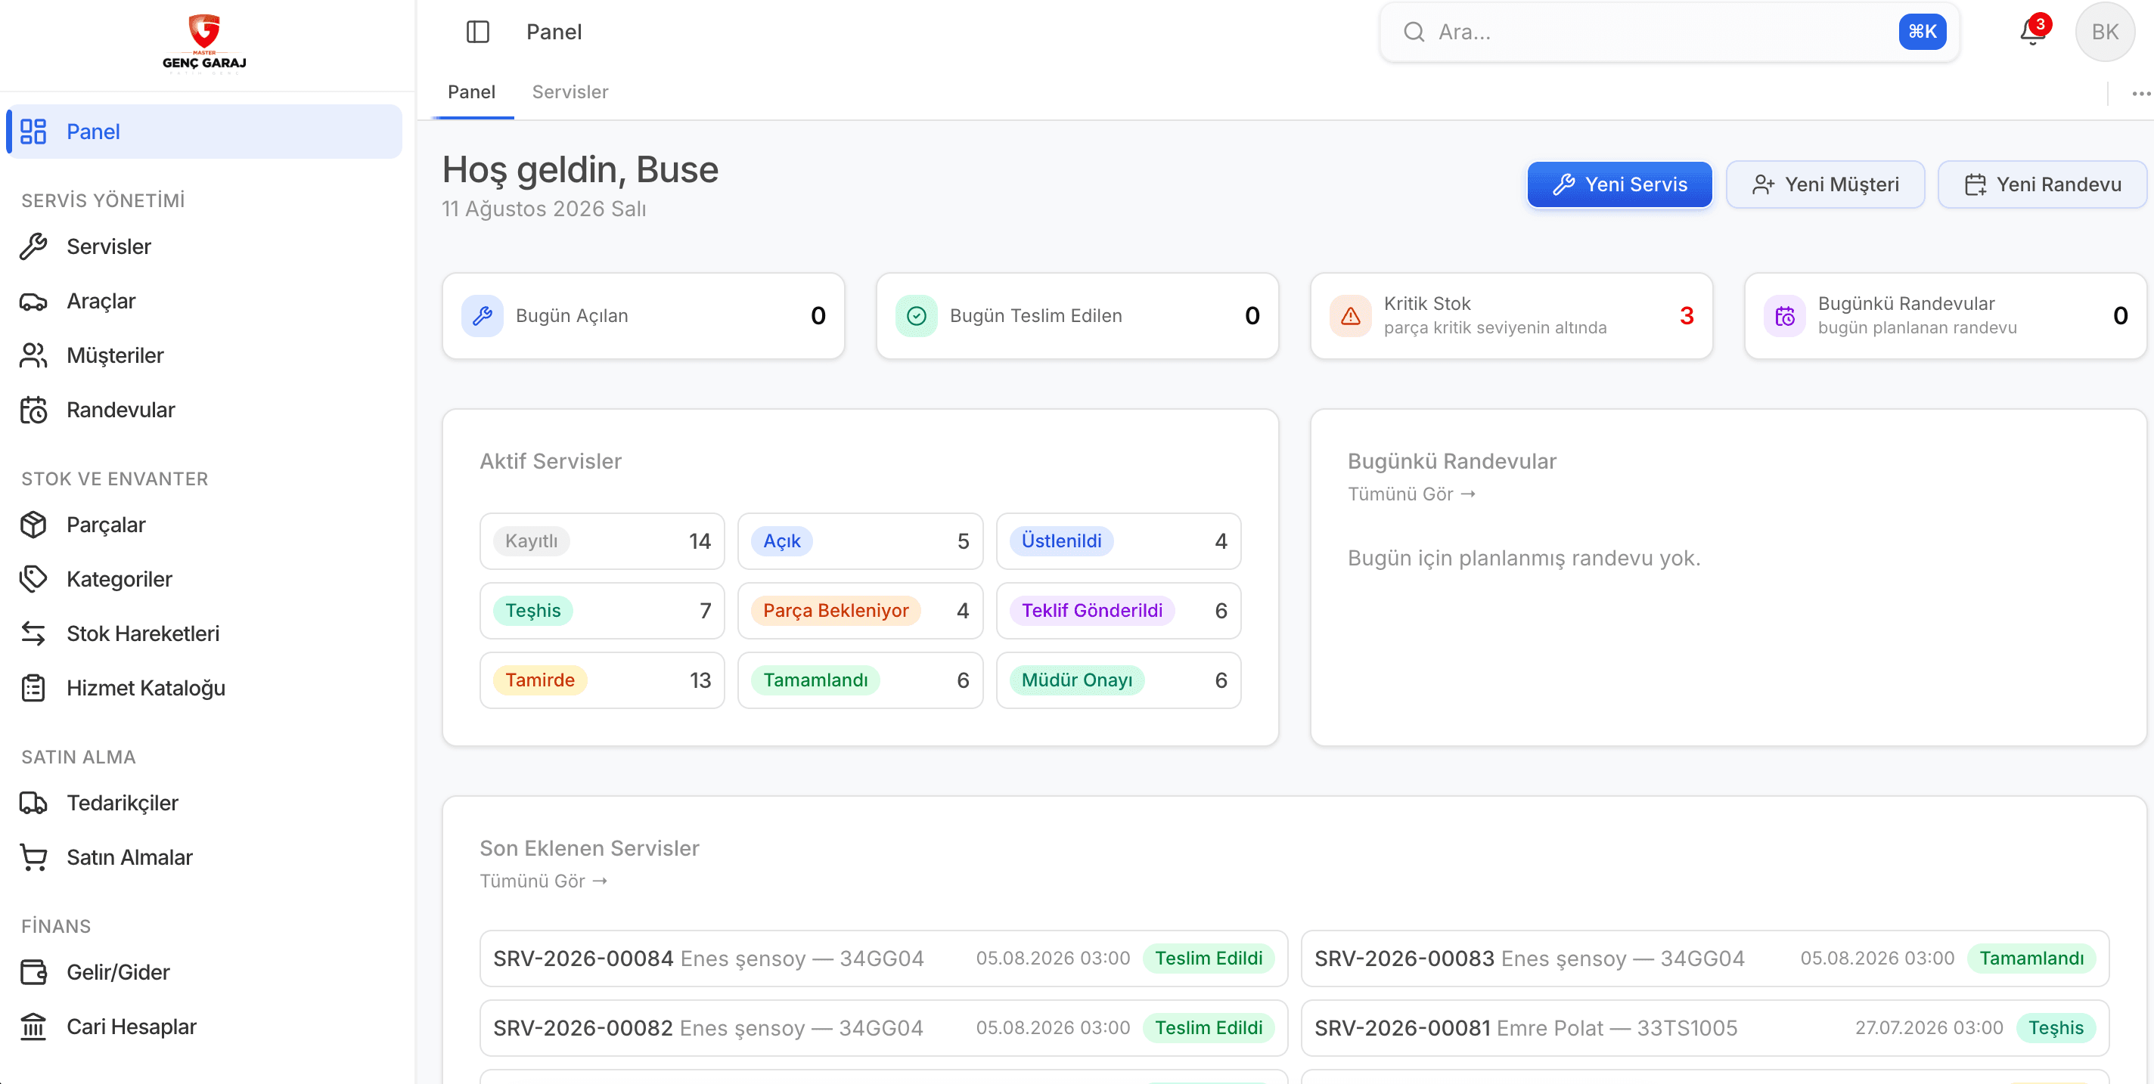The height and width of the screenshot is (1084, 2154).
Task: Click the three-dots more options icon
Action: tap(2140, 93)
